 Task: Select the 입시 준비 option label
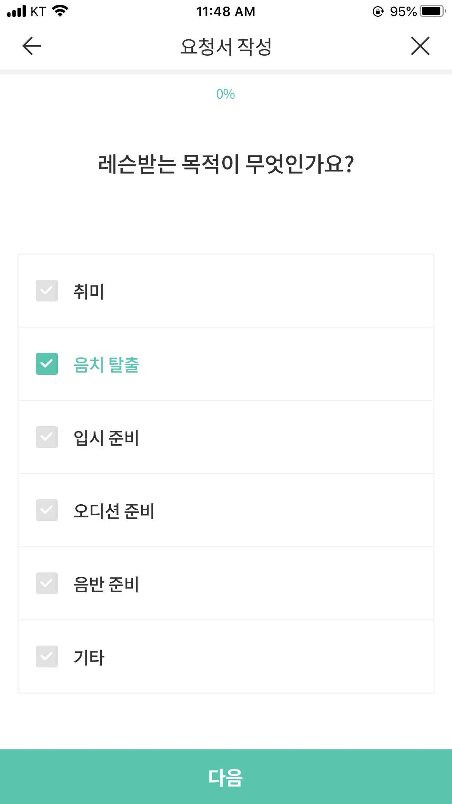click(x=106, y=438)
